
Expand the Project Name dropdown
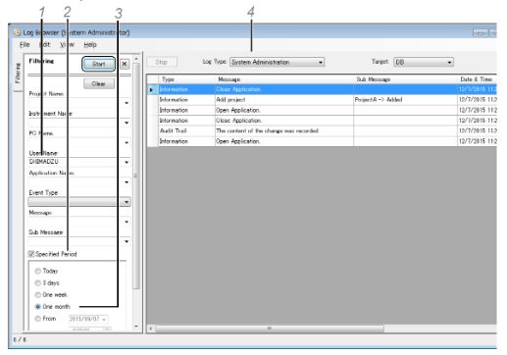point(127,103)
